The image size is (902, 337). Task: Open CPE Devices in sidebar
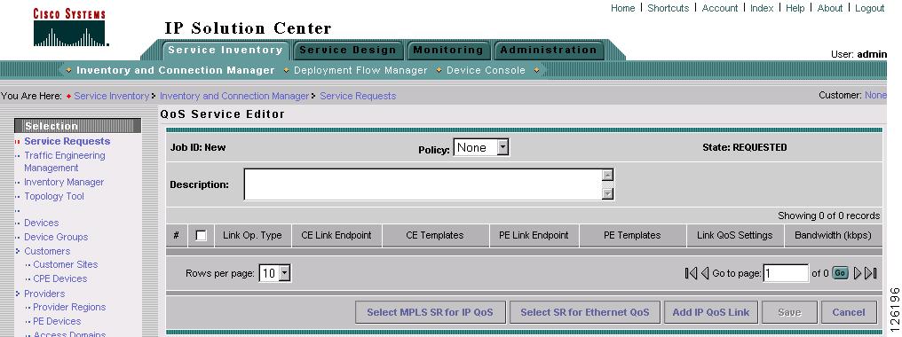pos(59,278)
